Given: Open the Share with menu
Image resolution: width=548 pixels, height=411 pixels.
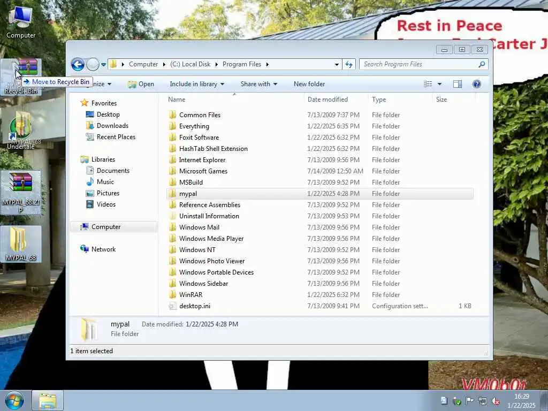Looking at the screenshot, I should click(258, 84).
